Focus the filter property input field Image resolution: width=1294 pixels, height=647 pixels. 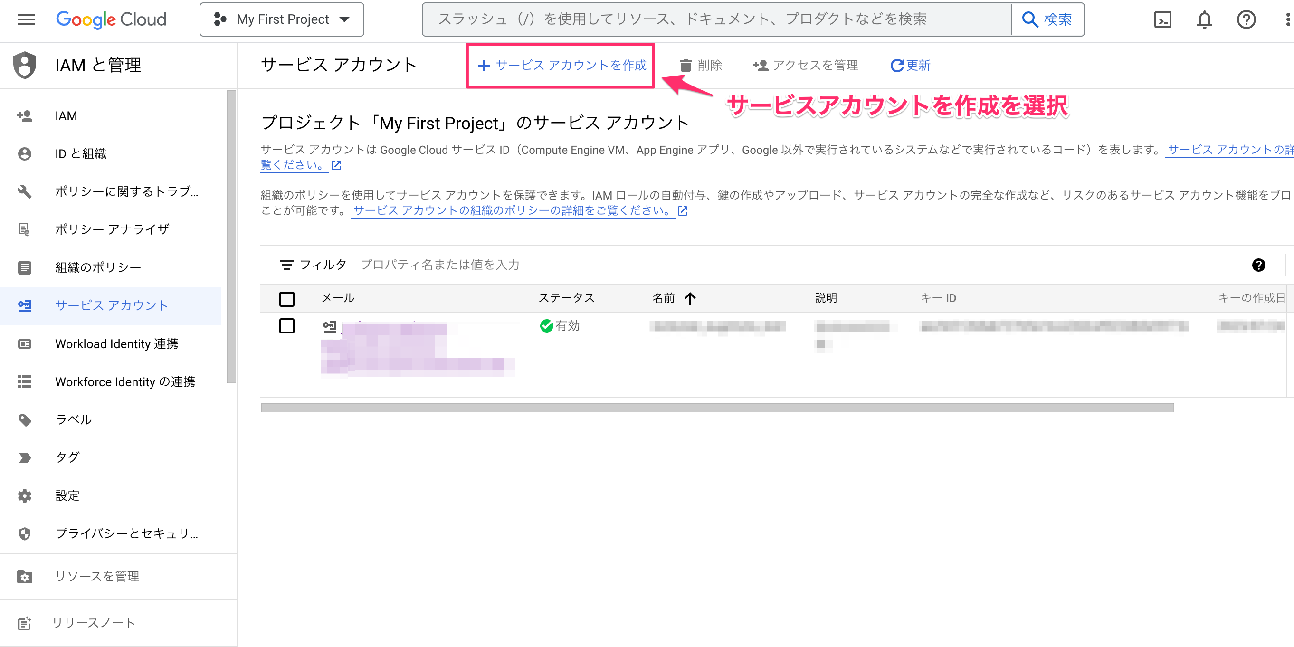coord(799,265)
